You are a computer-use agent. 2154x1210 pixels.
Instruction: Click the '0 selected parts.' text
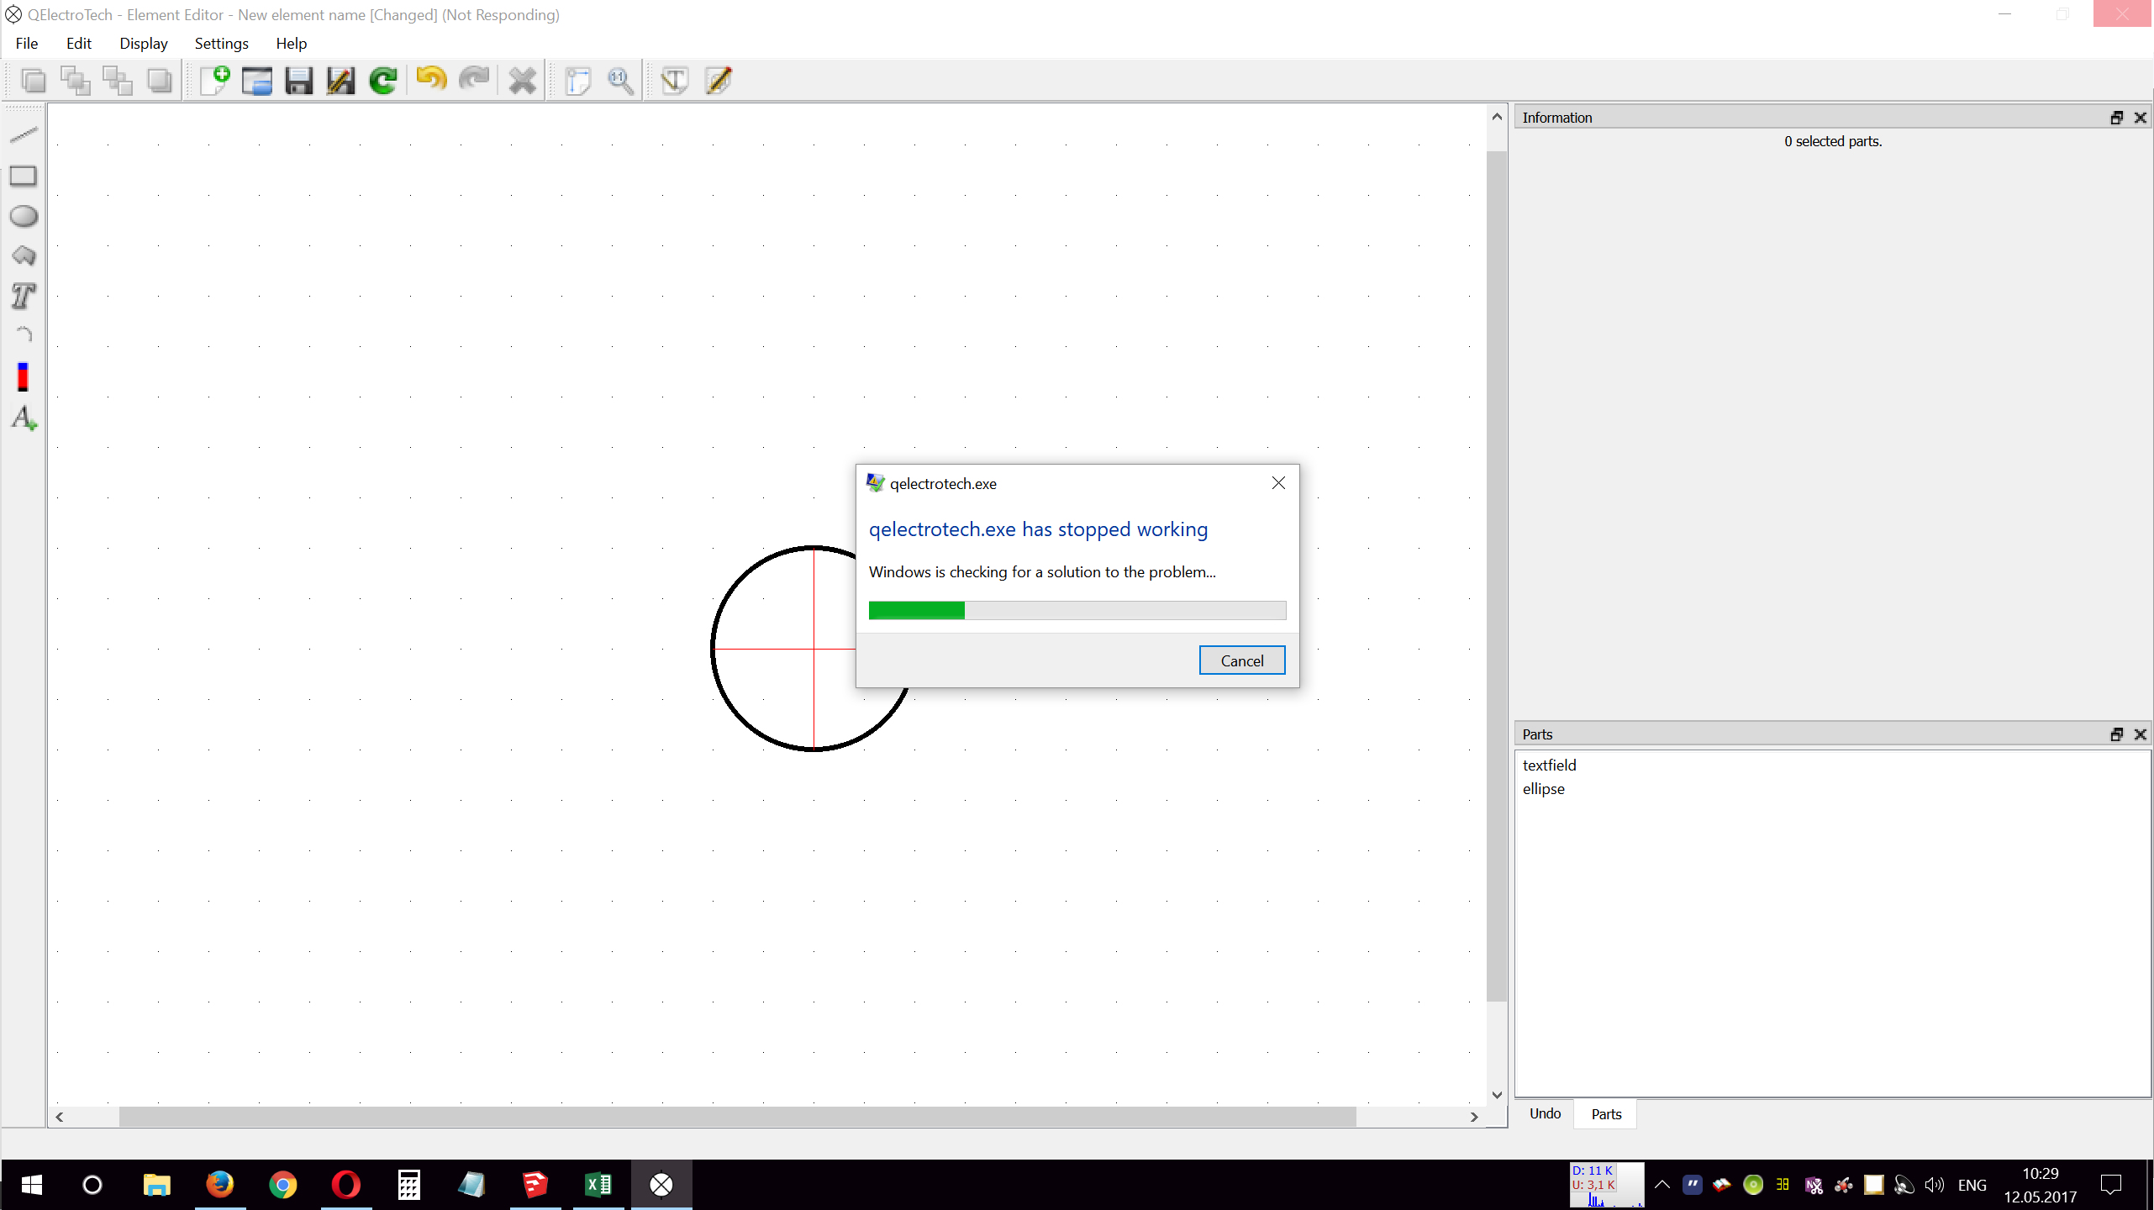click(x=1833, y=141)
